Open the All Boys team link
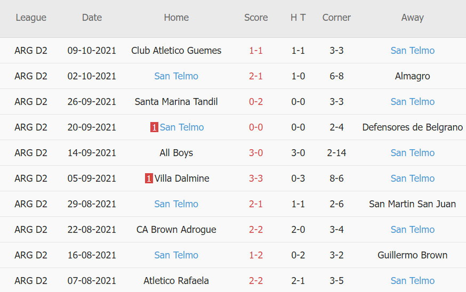This screenshot has width=466, height=292. (176, 153)
